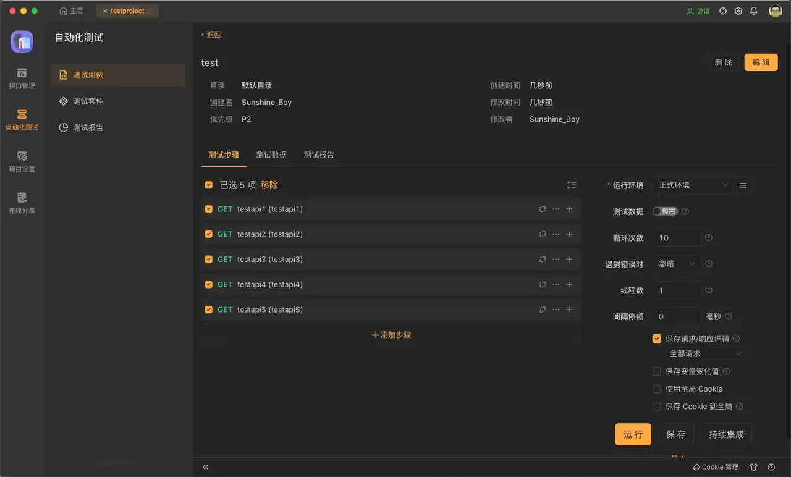Open the 在线分享 sidebar section
This screenshot has height=477, width=791.
click(x=22, y=203)
